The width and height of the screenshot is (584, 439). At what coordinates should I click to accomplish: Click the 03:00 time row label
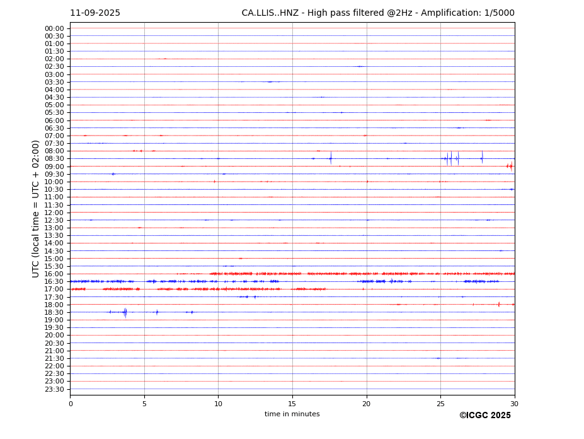click(x=54, y=74)
